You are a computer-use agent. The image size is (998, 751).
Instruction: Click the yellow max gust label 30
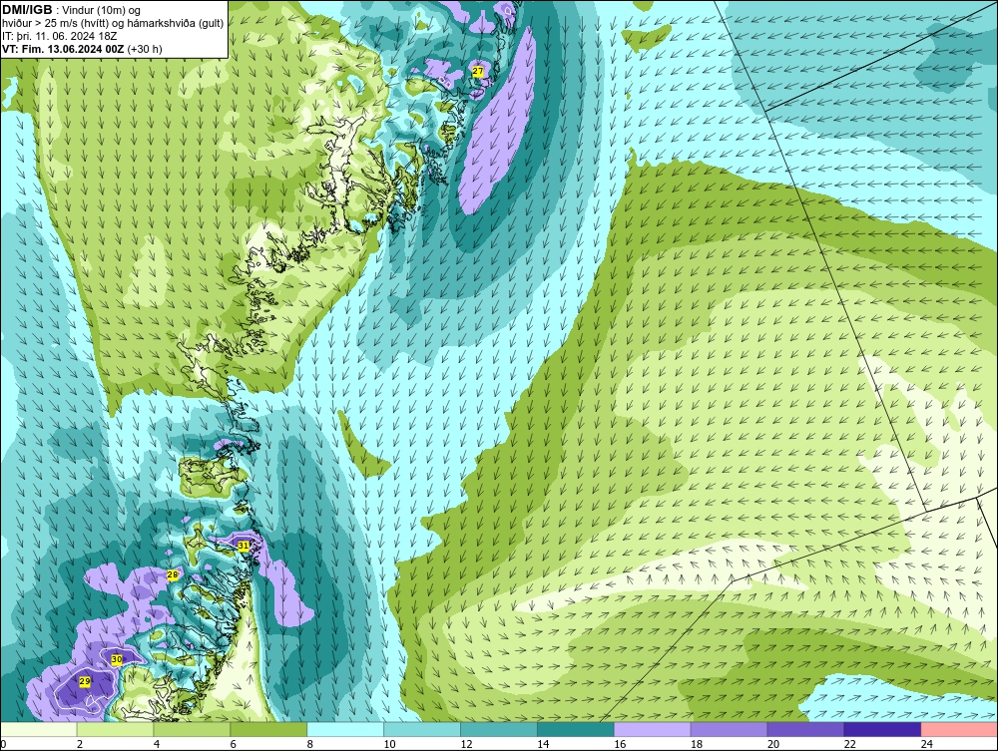(117, 660)
